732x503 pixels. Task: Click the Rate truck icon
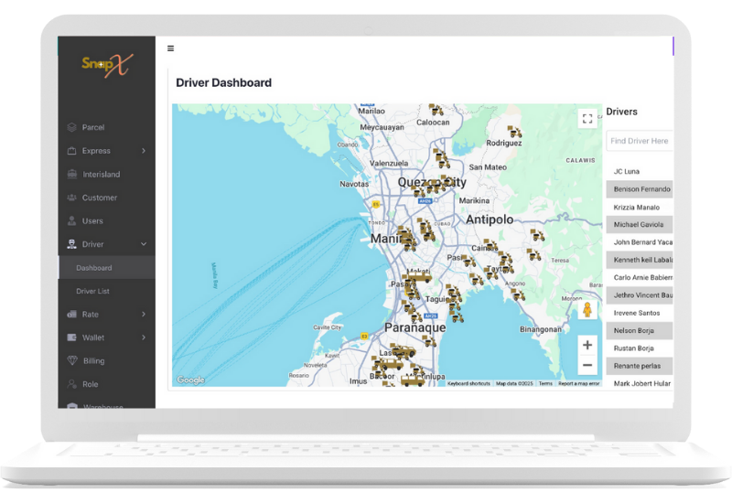tap(72, 314)
